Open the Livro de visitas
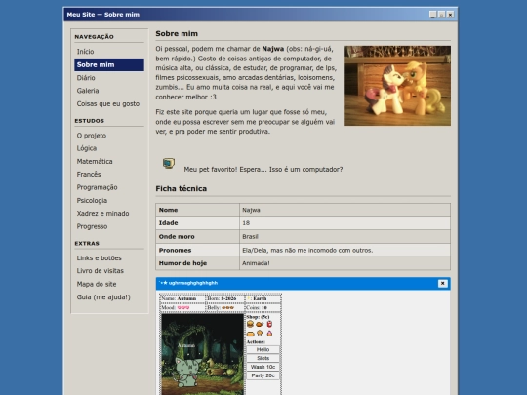 (109, 271)
